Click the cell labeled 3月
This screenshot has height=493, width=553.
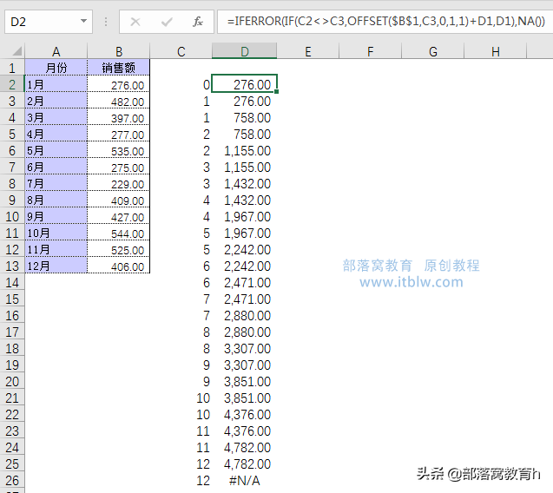[x=56, y=117]
